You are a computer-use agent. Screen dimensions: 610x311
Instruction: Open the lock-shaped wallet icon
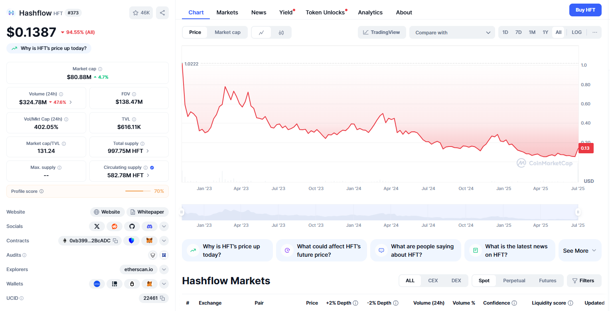tap(132, 284)
